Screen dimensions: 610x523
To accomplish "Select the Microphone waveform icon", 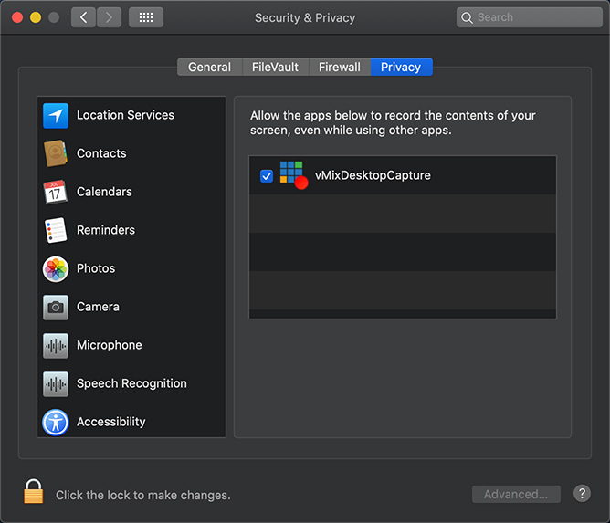I will click(56, 346).
